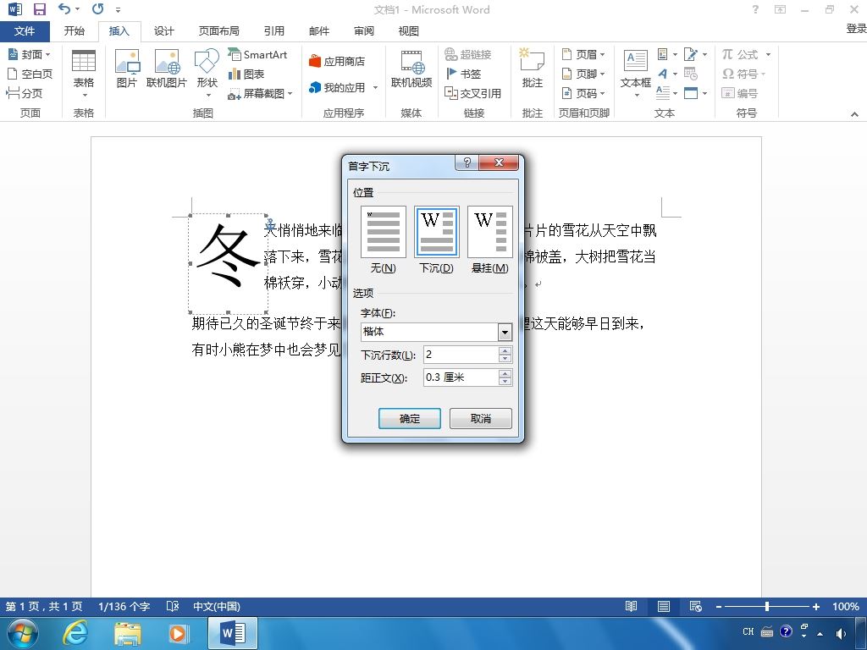Image resolution: width=867 pixels, height=650 pixels.
Task: Switch to the 视图 view tab
Action: tap(409, 31)
